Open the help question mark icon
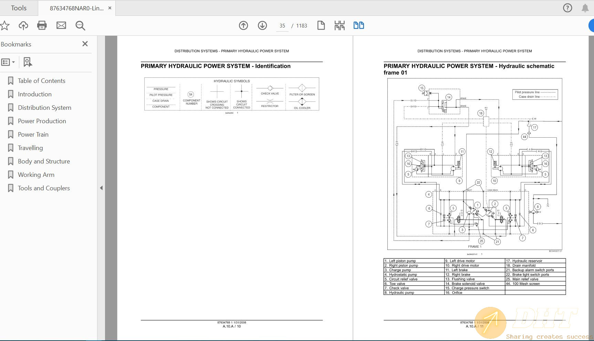The width and height of the screenshot is (594, 341). (567, 8)
